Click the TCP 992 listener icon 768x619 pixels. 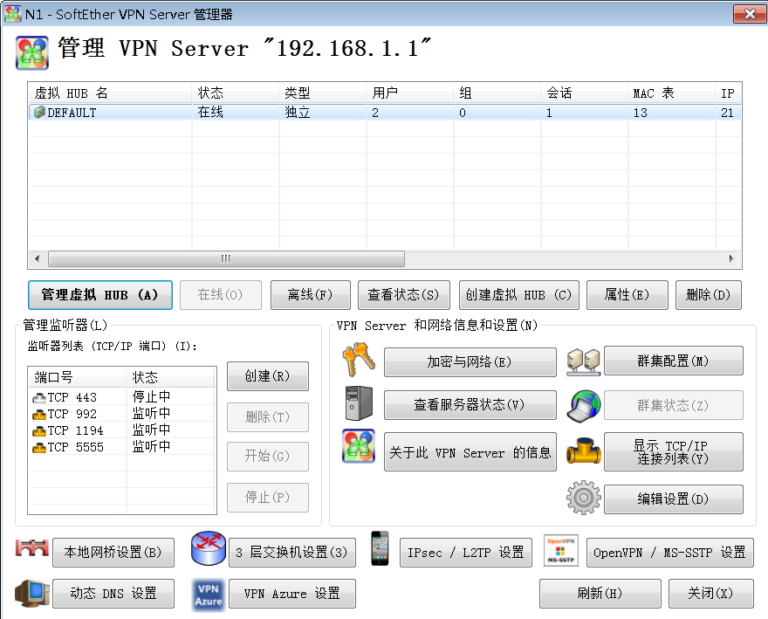coord(38,414)
